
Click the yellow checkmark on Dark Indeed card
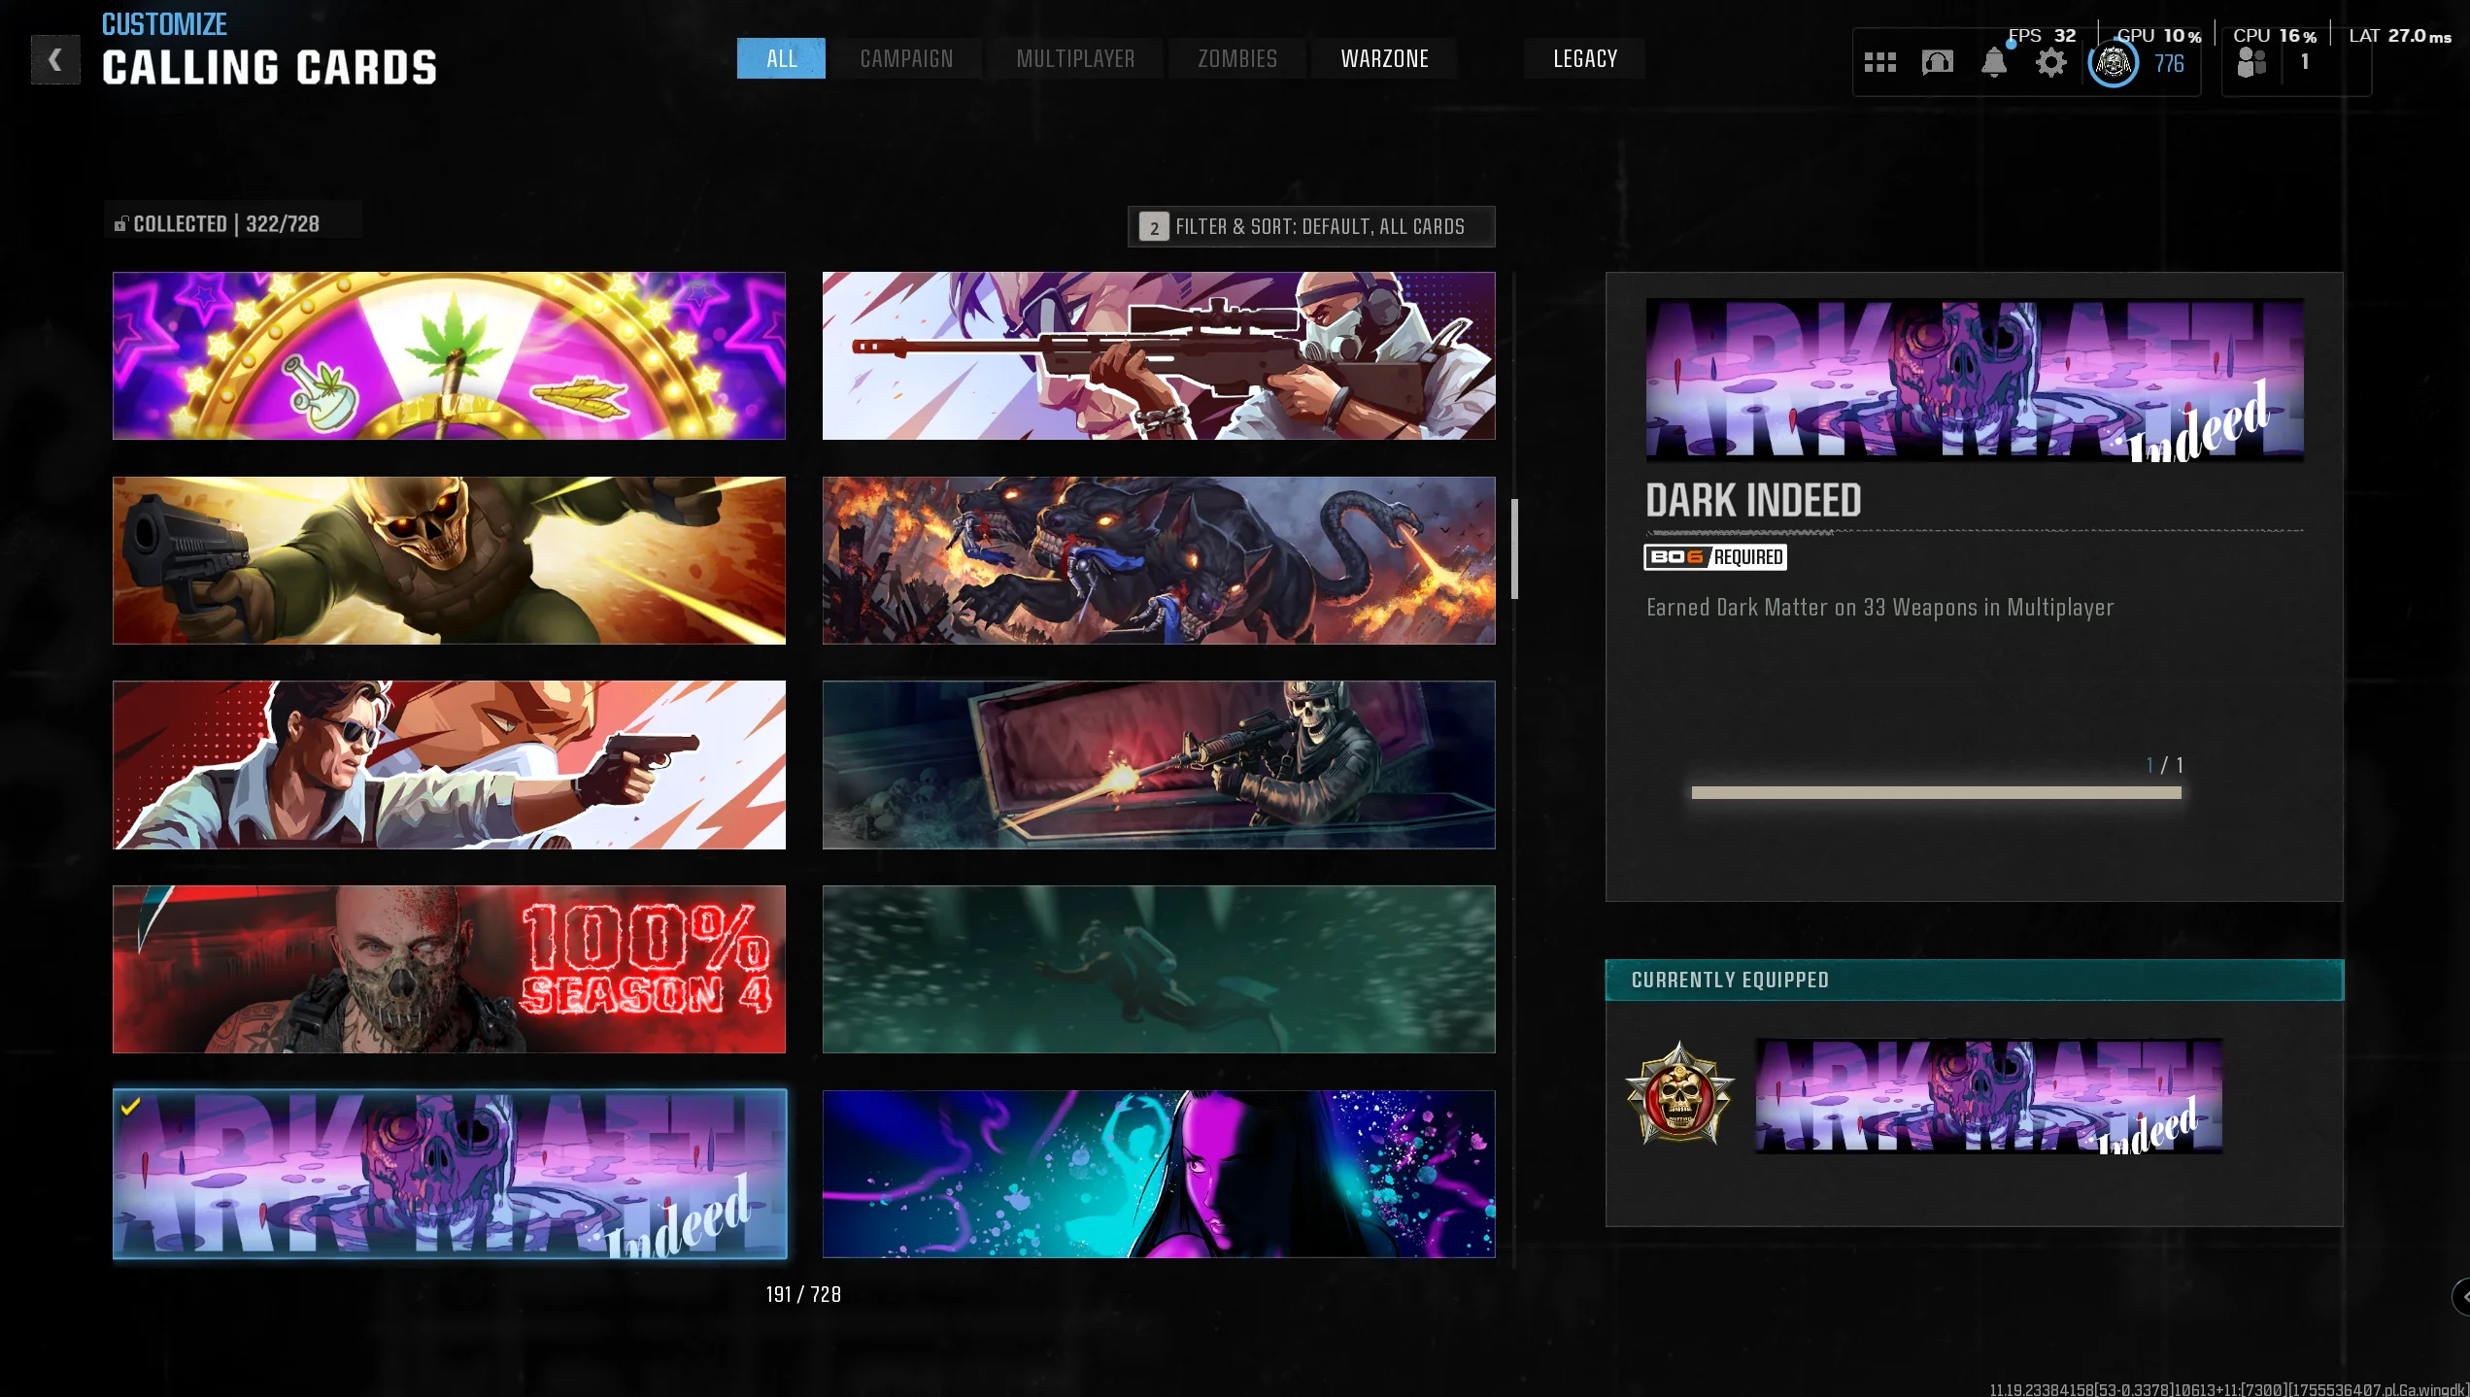coord(131,1106)
